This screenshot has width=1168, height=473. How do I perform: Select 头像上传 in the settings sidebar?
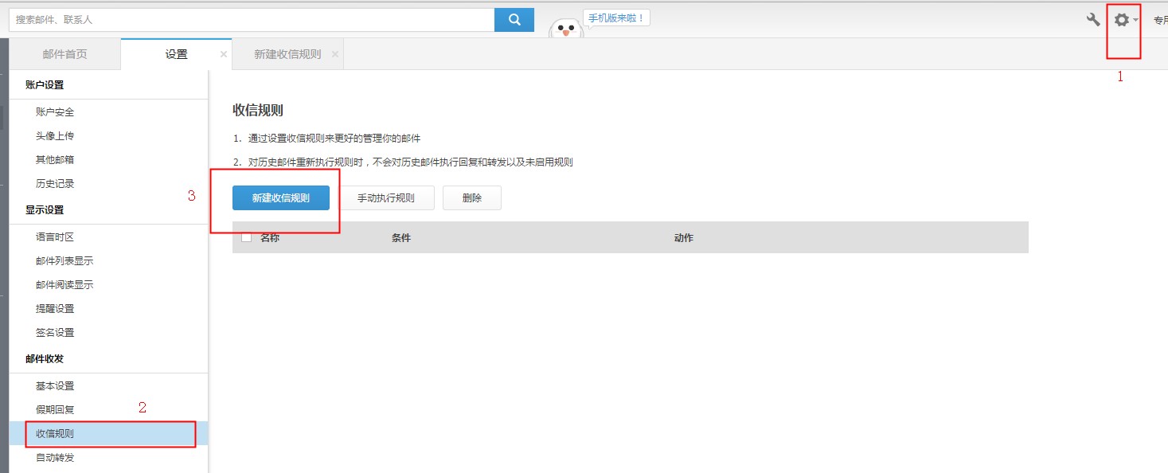coord(55,136)
